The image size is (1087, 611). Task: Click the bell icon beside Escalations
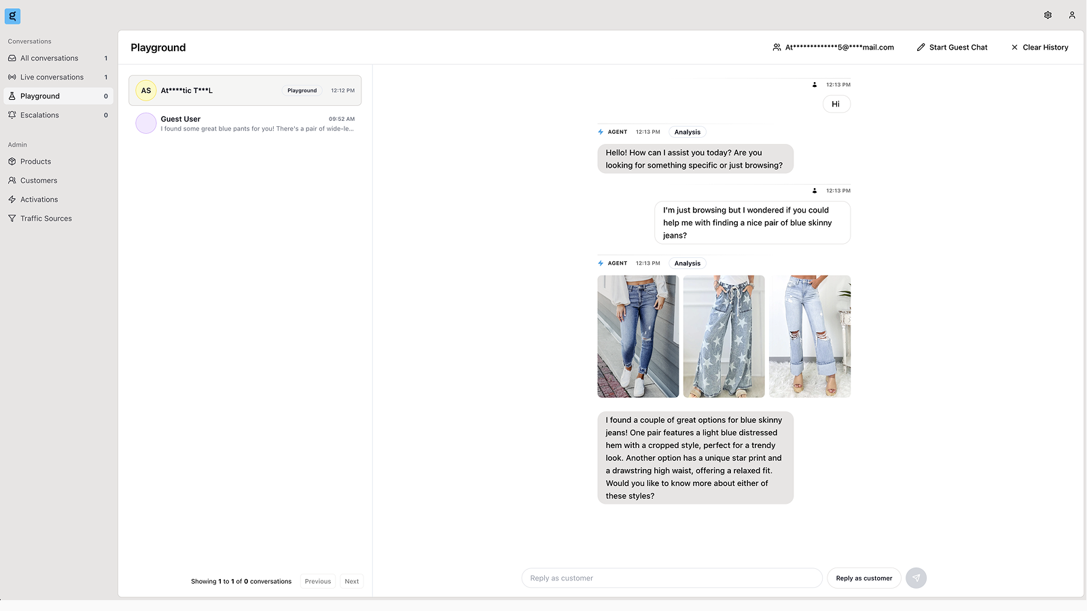(x=12, y=115)
